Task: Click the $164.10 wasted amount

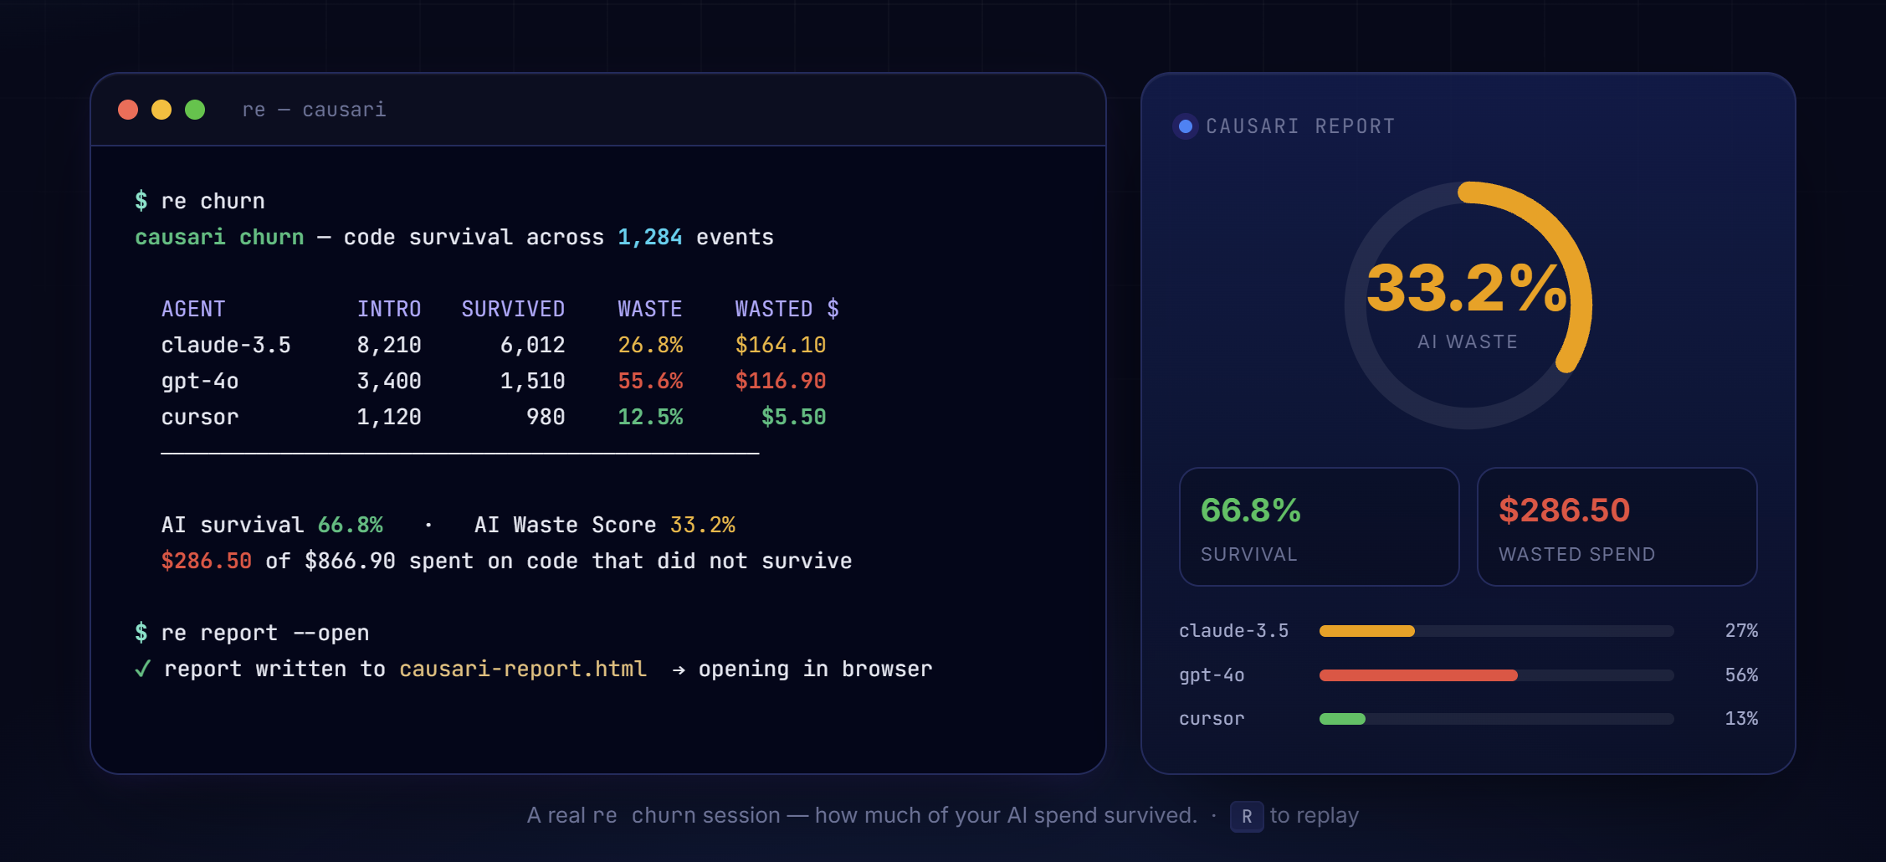Action: [781, 345]
